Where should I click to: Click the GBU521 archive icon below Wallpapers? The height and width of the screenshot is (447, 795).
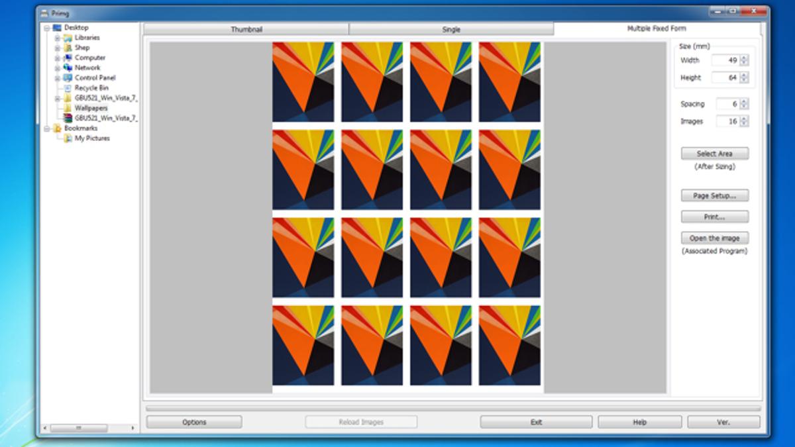point(68,118)
